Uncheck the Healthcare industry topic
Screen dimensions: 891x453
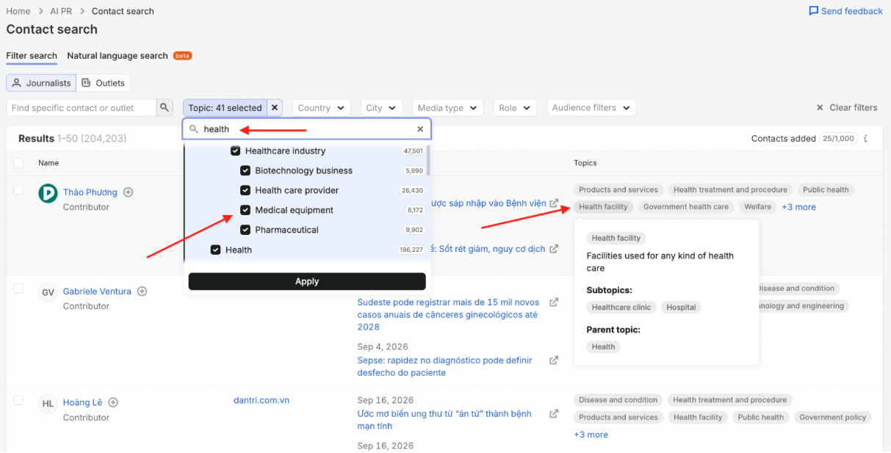pyautogui.click(x=235, y=151)
